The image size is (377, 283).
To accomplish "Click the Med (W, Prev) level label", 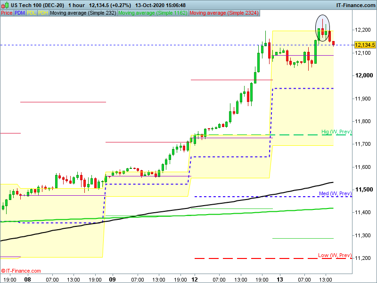I will pos(336,193).
